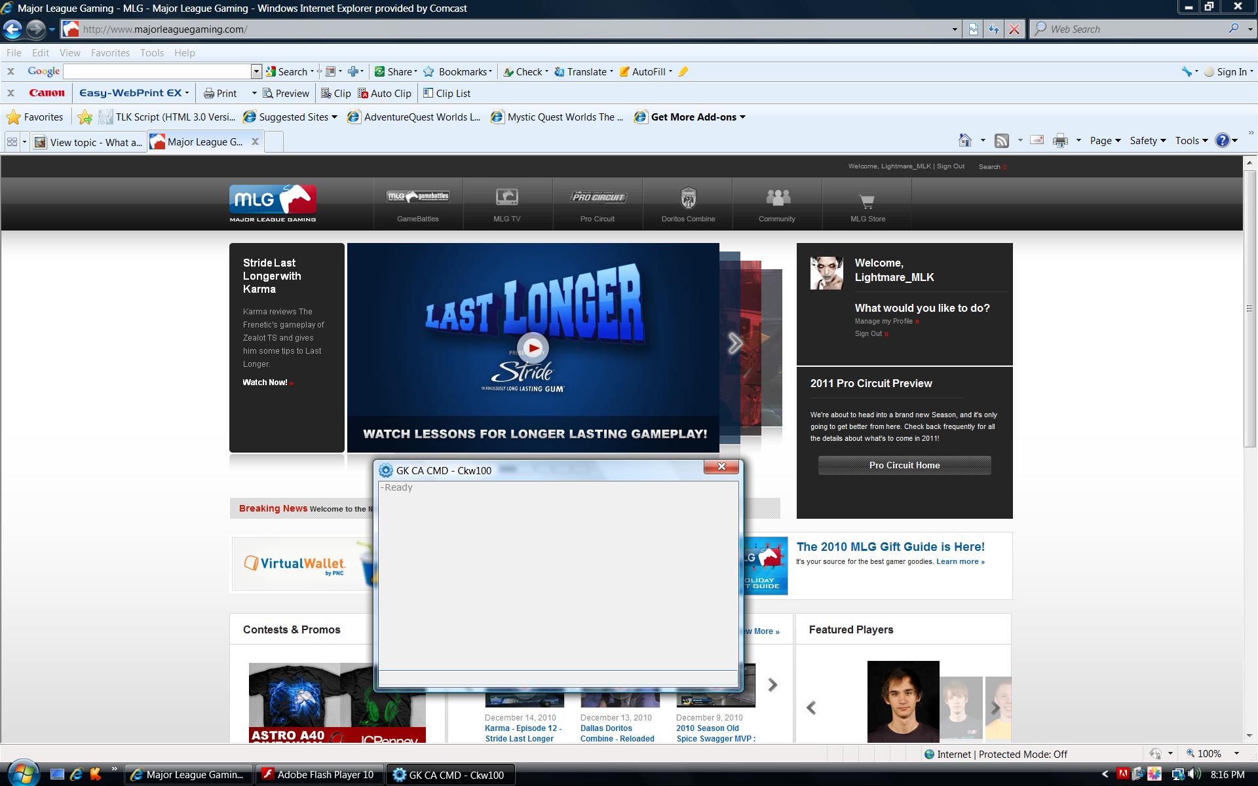This screenshot has height=786, width=1258.
Task: Switch to View topic tab
Action: click(88, 141)
